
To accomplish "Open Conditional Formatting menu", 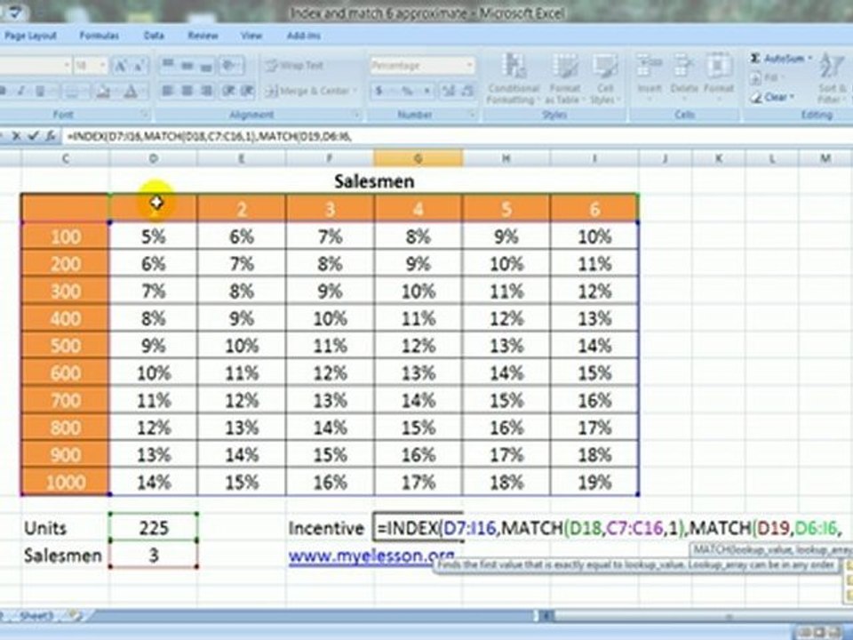I will [x=513, y=78].
